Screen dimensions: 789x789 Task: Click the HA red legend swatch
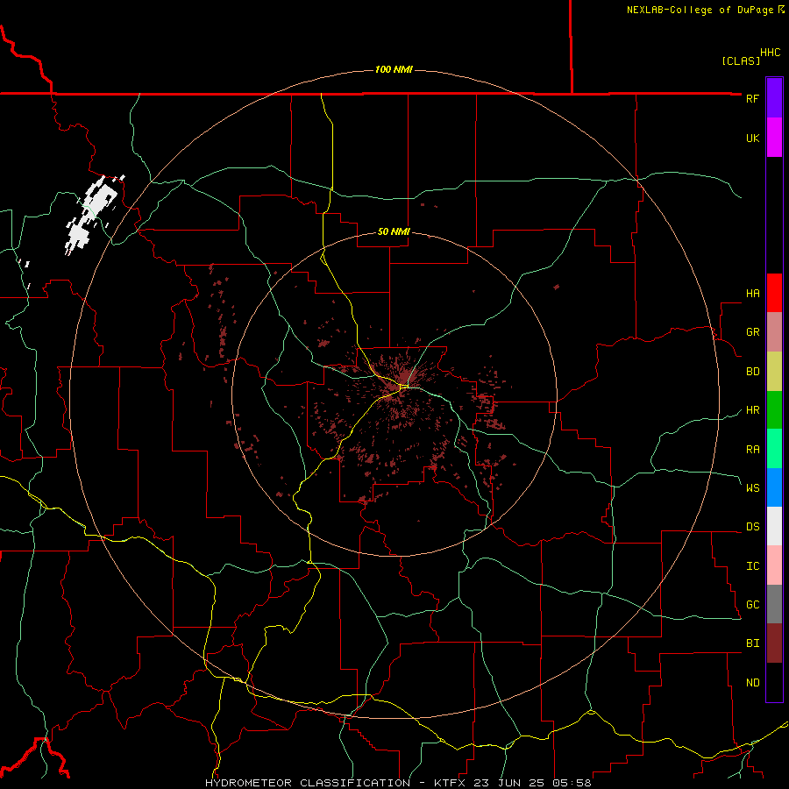[x=774, y=293]
